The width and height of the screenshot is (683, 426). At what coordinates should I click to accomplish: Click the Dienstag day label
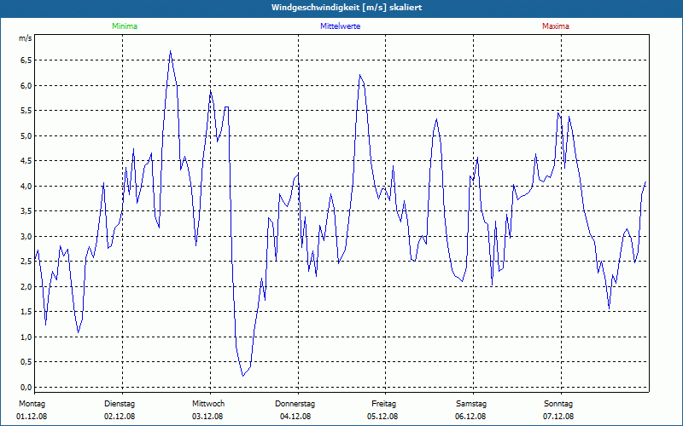click(x=120, y=404)
